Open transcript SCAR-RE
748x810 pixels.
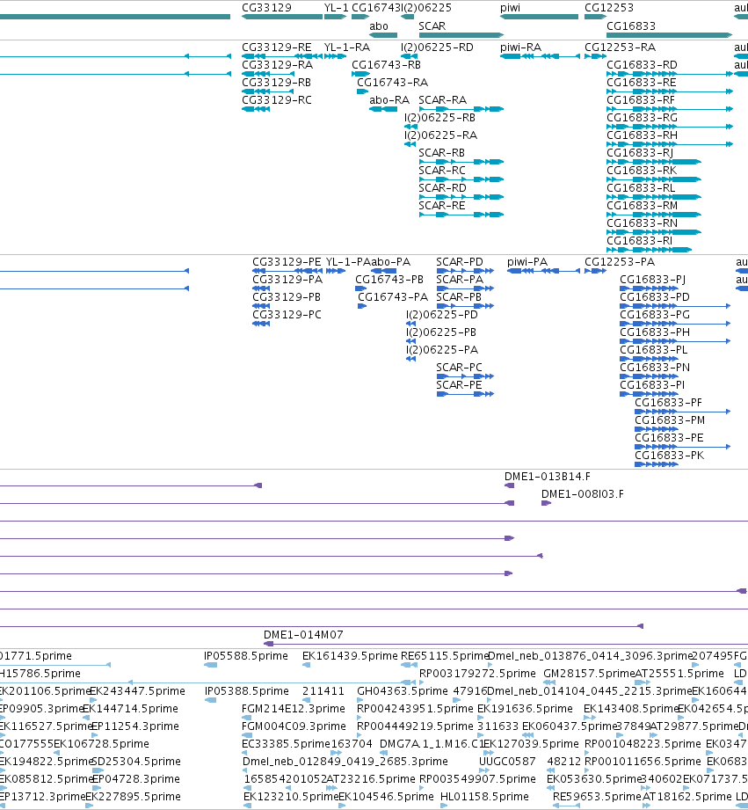[442, 206]
